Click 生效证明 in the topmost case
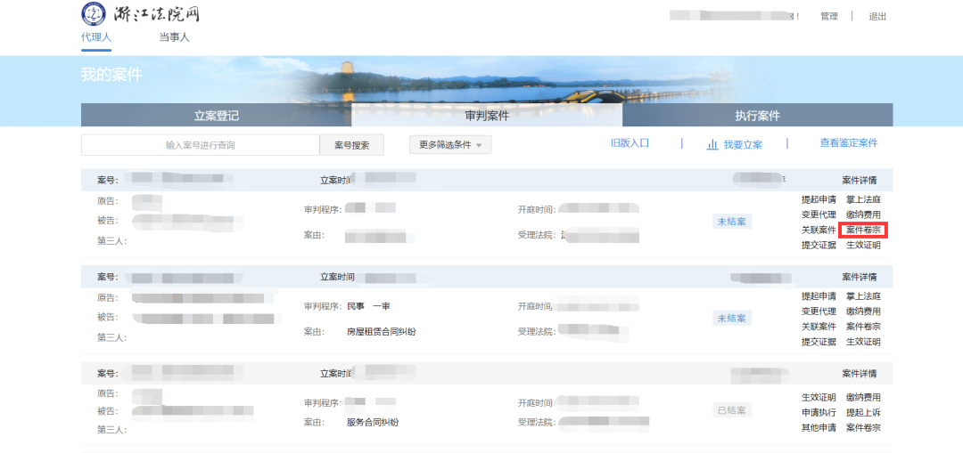 point(863,246)
